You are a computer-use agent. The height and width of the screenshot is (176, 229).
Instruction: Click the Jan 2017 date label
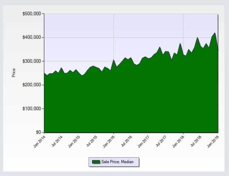144,141
